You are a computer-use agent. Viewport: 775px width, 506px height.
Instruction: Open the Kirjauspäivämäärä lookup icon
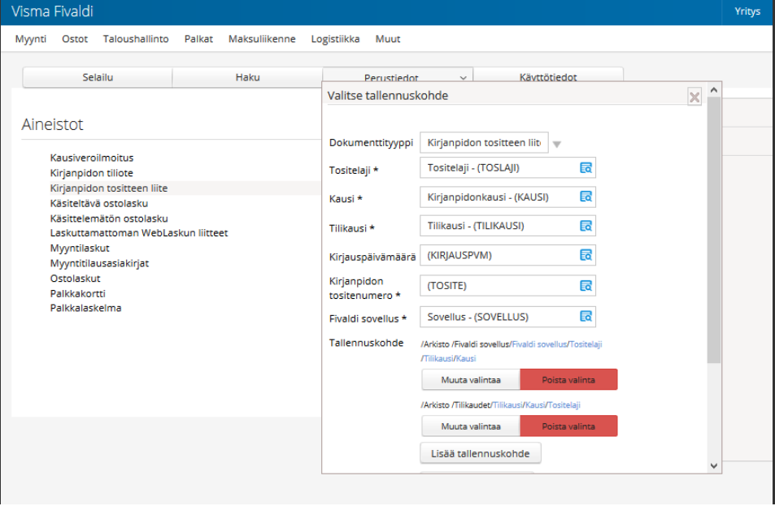[x=586, y=255]
